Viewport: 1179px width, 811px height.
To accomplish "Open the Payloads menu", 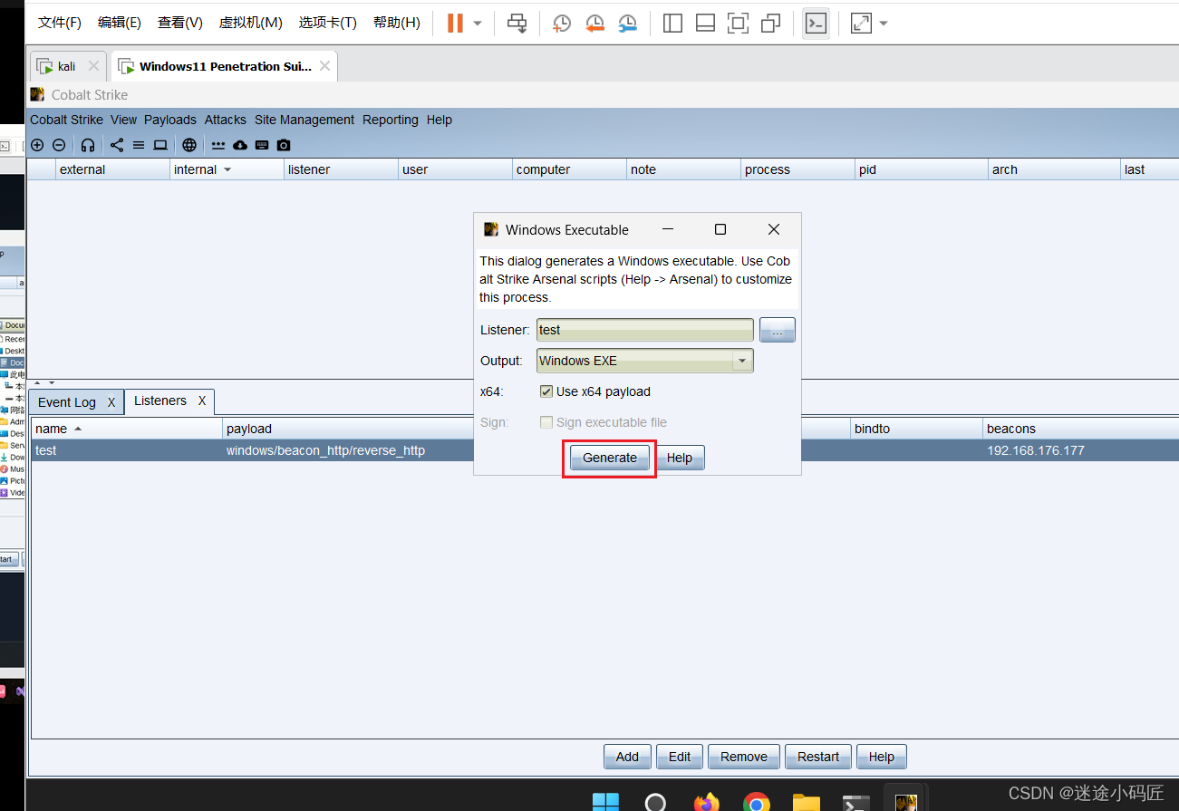I will tap(170, 120).
